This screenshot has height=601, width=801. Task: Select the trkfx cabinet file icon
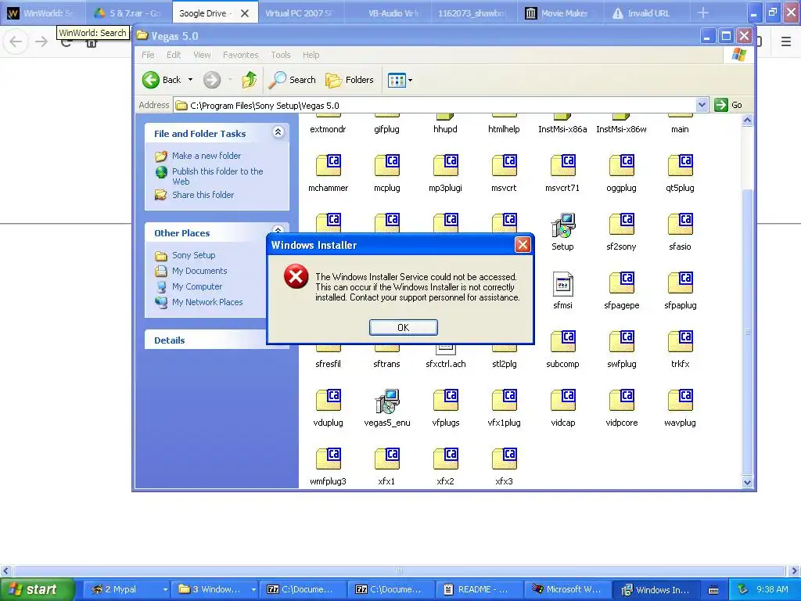681,341
